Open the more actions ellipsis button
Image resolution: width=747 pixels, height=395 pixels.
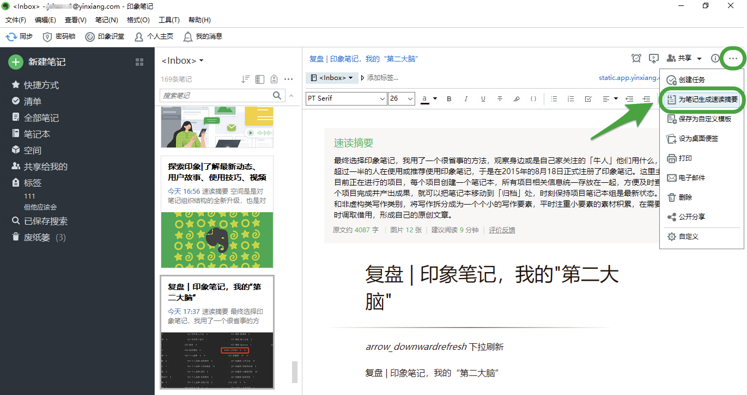(x=733, y=58)
